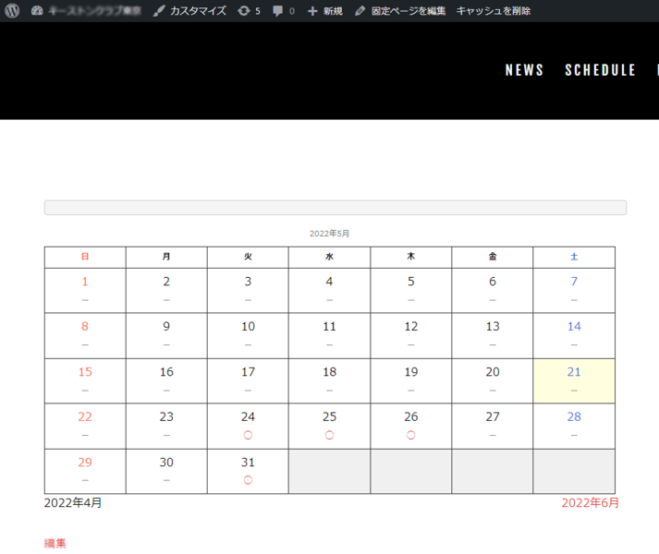Click the available circle on May 24
Screen dimensions: 659x554
point(248,435)
